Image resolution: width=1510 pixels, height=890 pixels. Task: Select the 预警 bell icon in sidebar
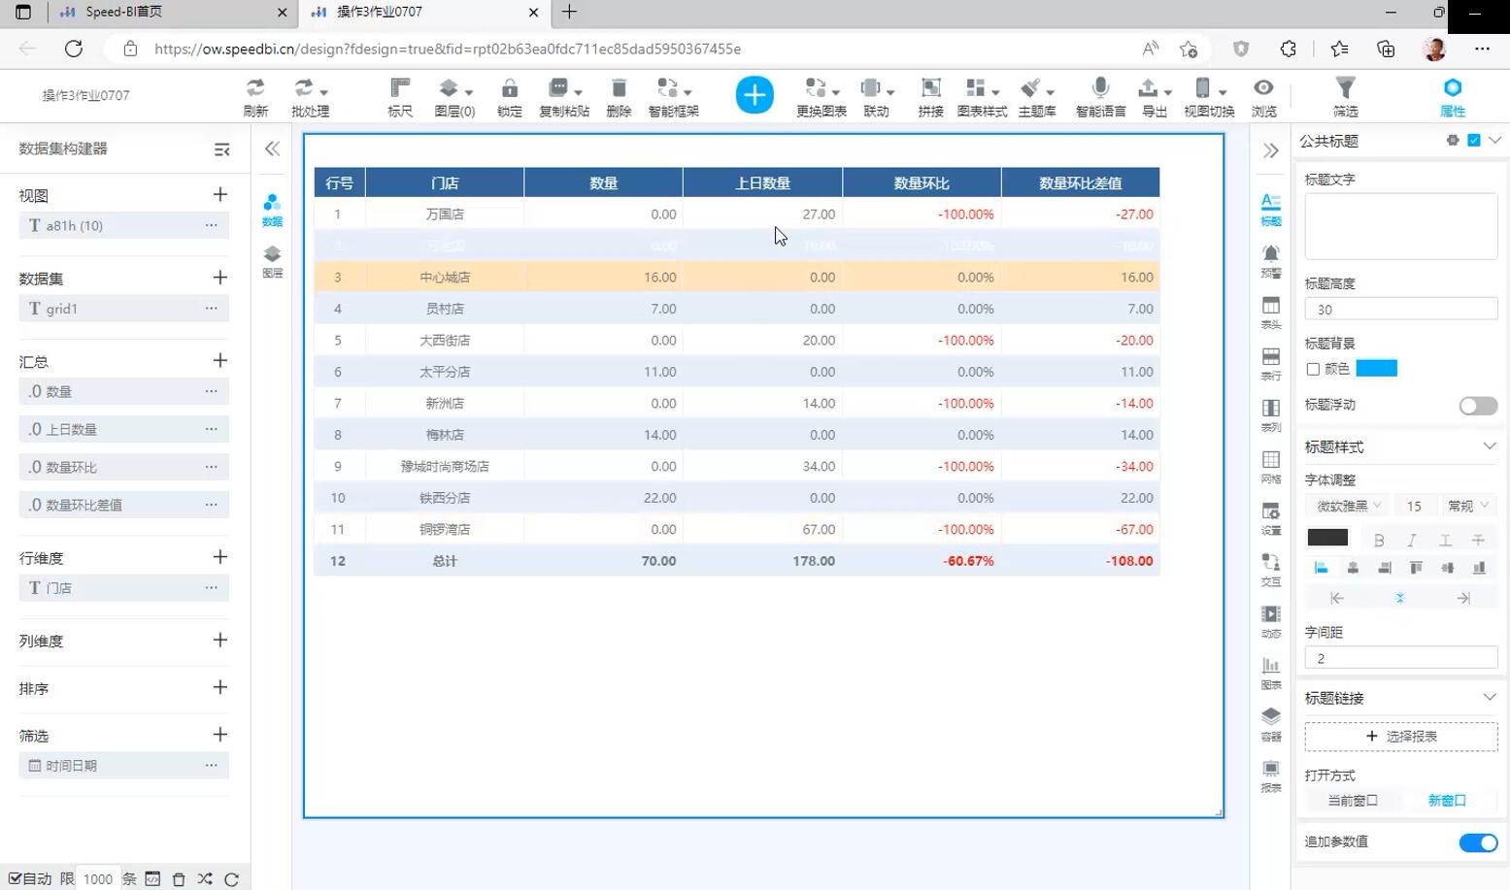[1270, 254]
